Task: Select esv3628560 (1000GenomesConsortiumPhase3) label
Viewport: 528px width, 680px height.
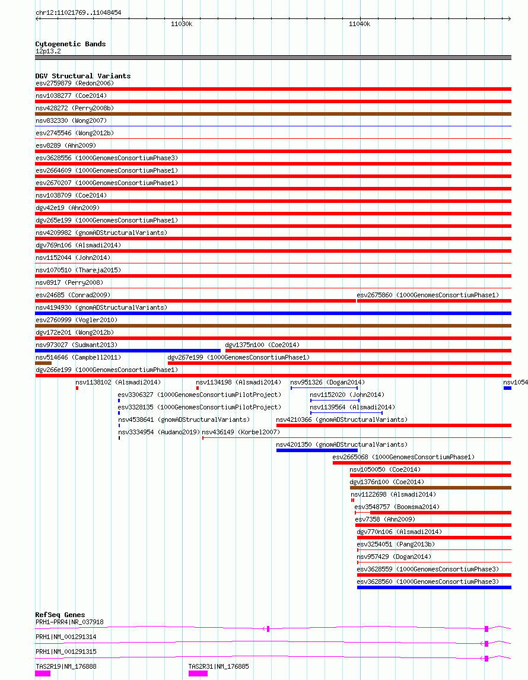Action: click(428, 582)
